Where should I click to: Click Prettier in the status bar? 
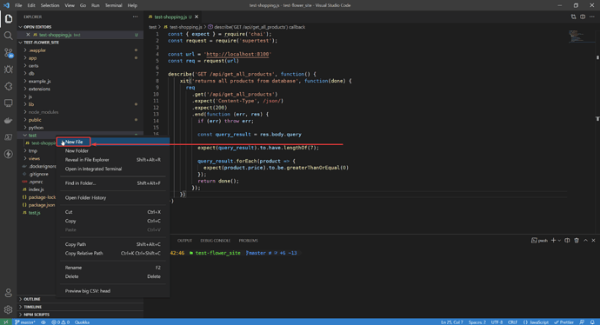(564, 322)
